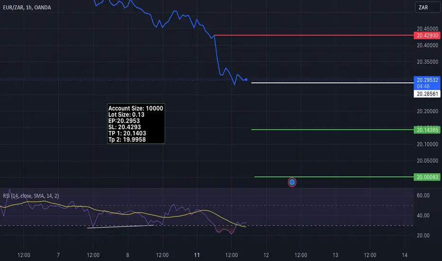The width and height of the screenshot is (442, 261).
Task: Open the ZAR currency selector button
Action: [x=428, y=7]
